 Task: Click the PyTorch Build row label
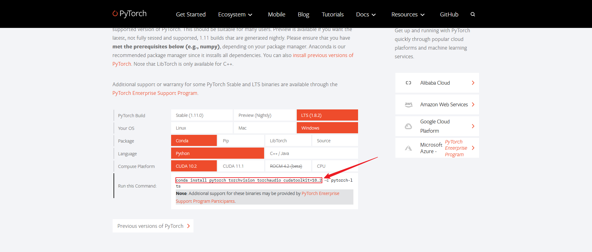[x=132, y=115]
